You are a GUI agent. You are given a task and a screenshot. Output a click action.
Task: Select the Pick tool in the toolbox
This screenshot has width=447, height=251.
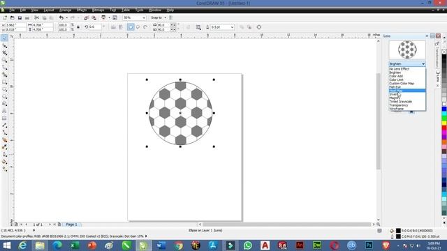4,38
